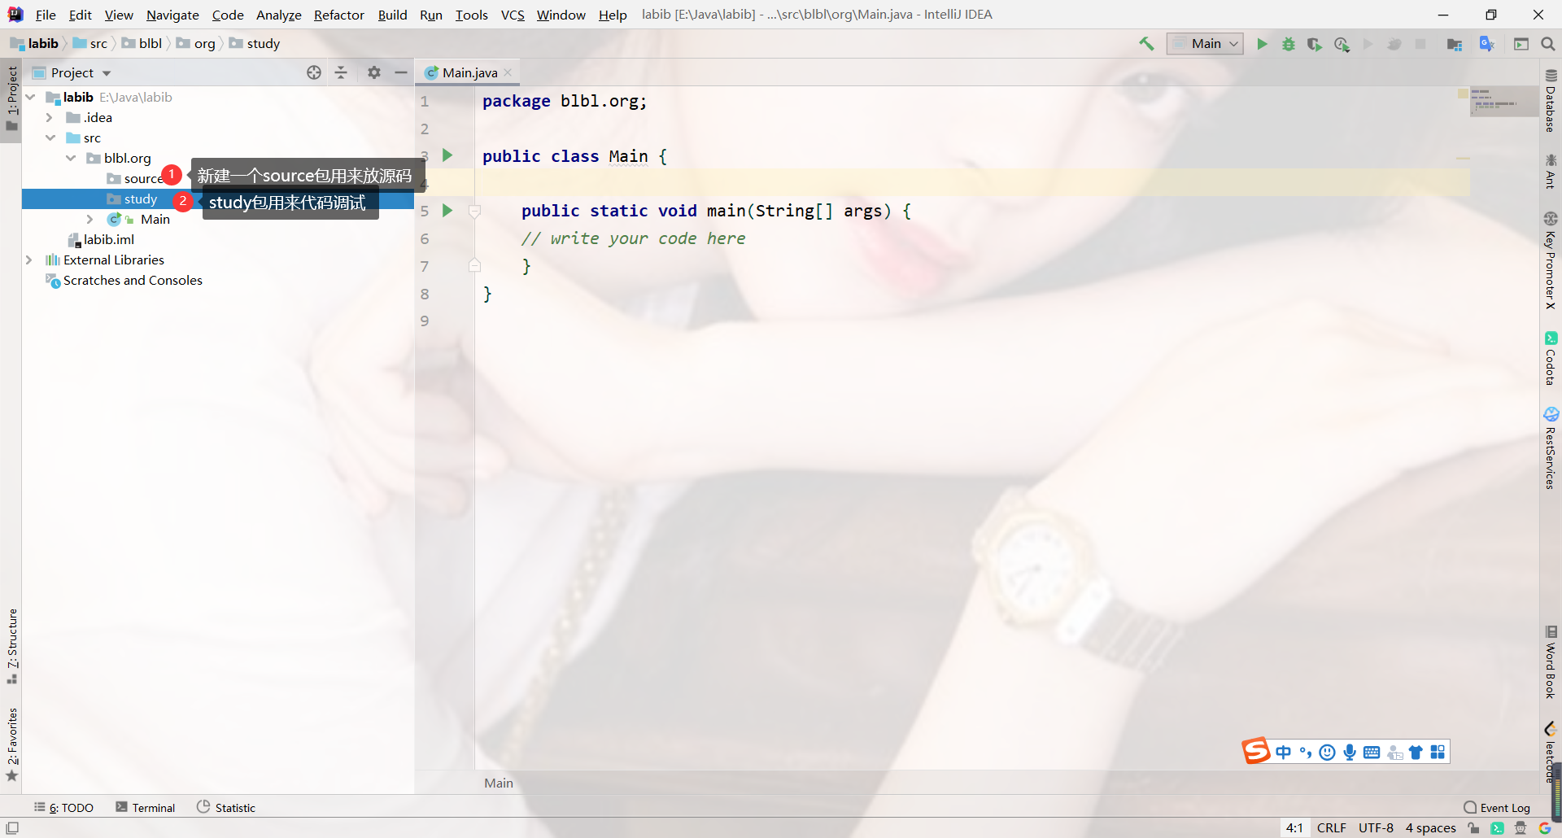Hide the Project tool window
Screen dimensions: 1562x838
pos(400,72)
